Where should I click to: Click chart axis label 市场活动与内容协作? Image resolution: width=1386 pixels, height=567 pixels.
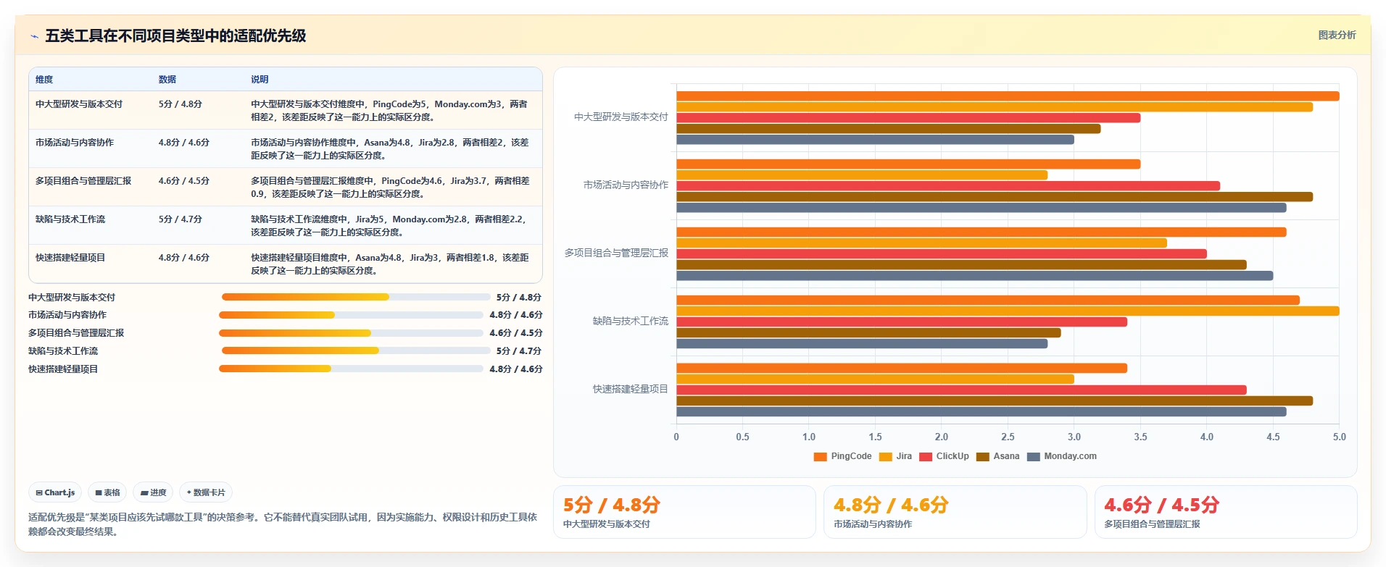point(626,185)
